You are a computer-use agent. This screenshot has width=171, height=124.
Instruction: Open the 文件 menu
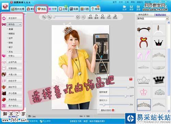[x=121, y=2]
